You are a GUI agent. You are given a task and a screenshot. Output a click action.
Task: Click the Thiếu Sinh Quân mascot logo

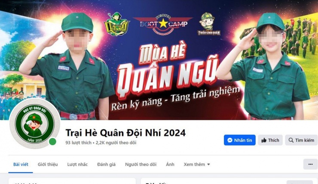coord(209,24)
